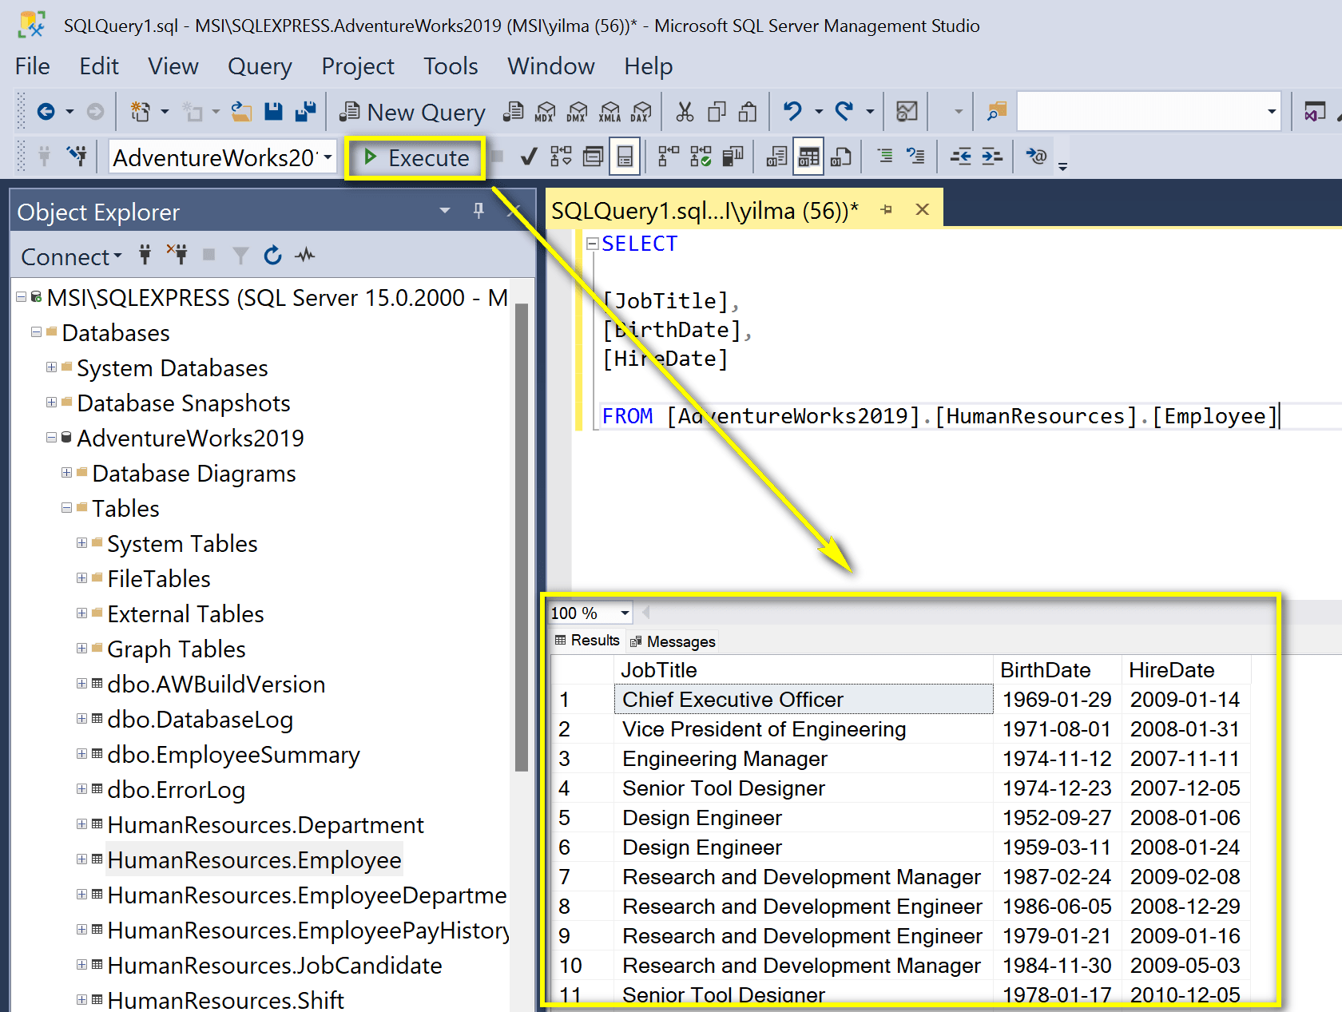
Task: Open the View menu
Action: tap(173, 66)
